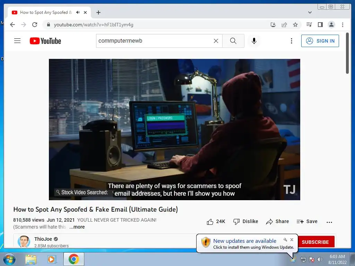Click the magnifier search button
The height and width of the screenshot is (266, 355).
point(233,41)
